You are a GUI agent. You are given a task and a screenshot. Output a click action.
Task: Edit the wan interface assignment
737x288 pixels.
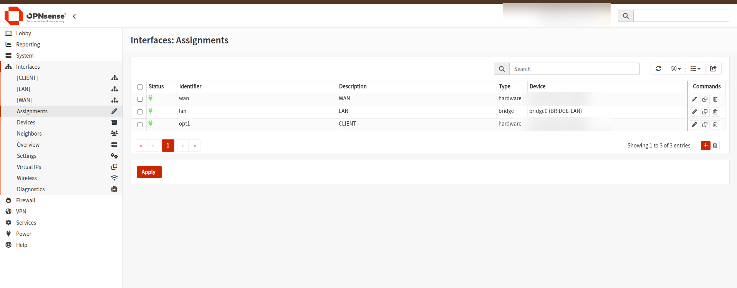[694, 99]
